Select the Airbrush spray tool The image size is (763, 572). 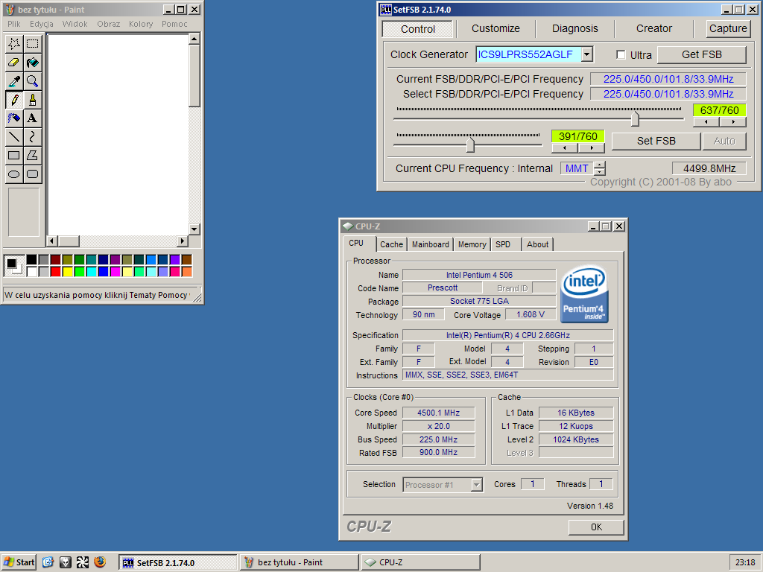14,118
